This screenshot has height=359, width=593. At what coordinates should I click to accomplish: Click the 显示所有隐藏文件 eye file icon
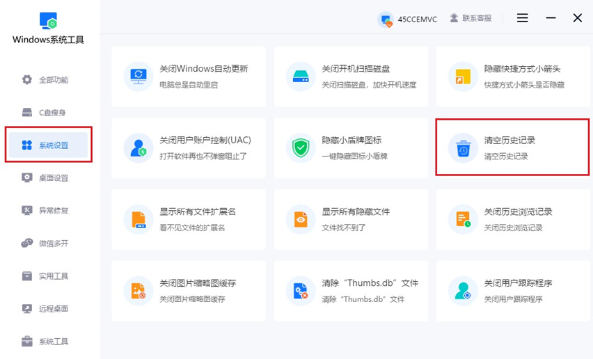click(x=301, y=219)
